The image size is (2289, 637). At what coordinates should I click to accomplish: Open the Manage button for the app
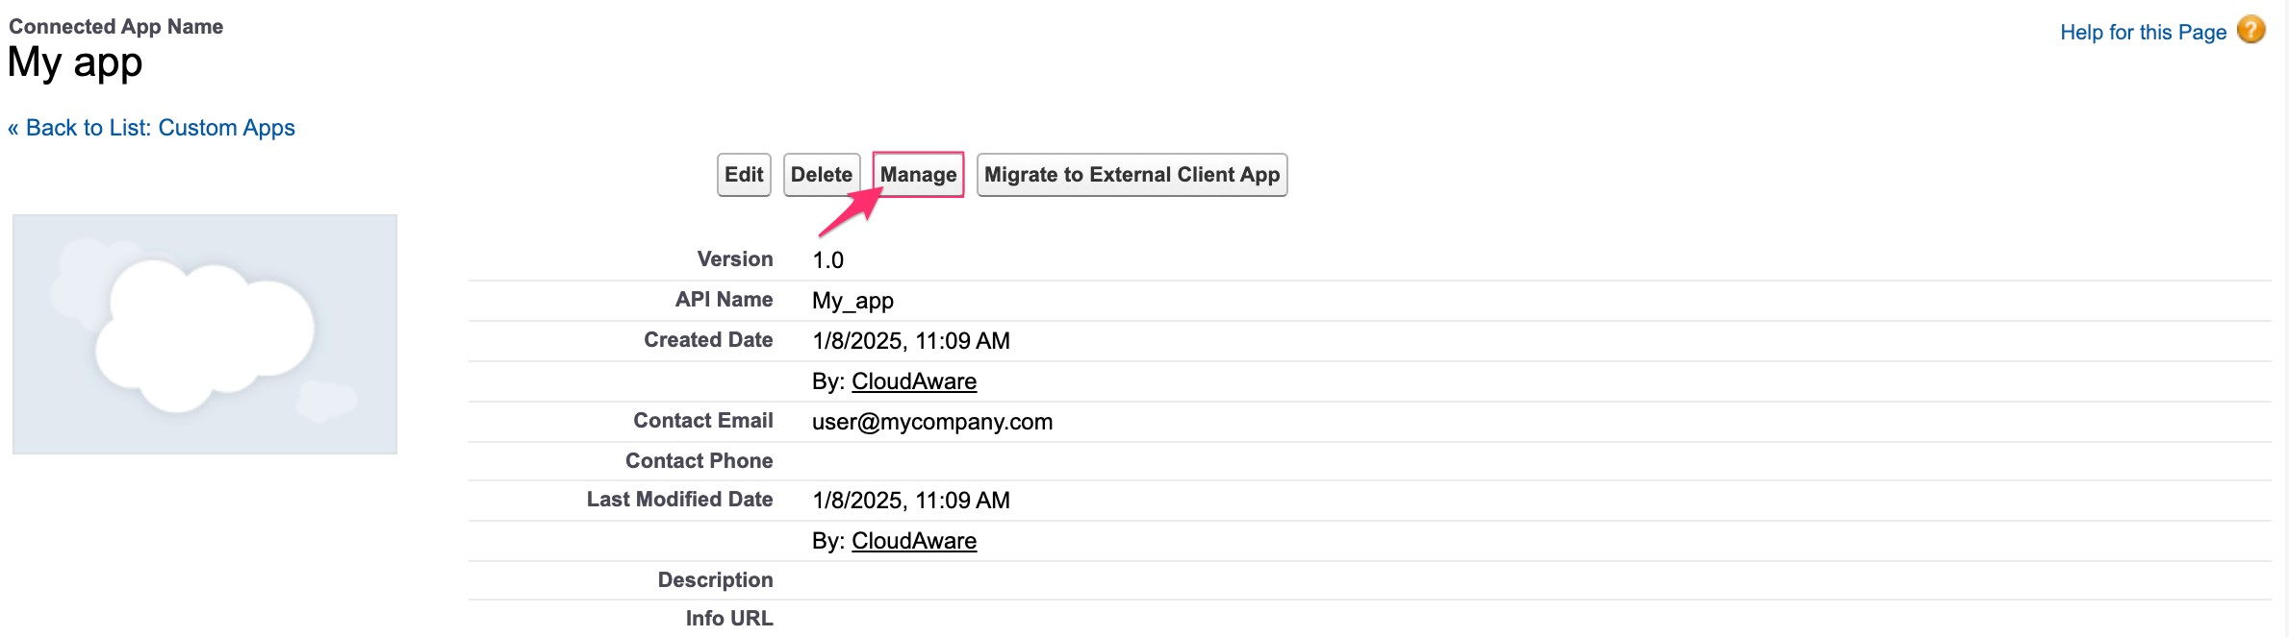coord(918,175)
